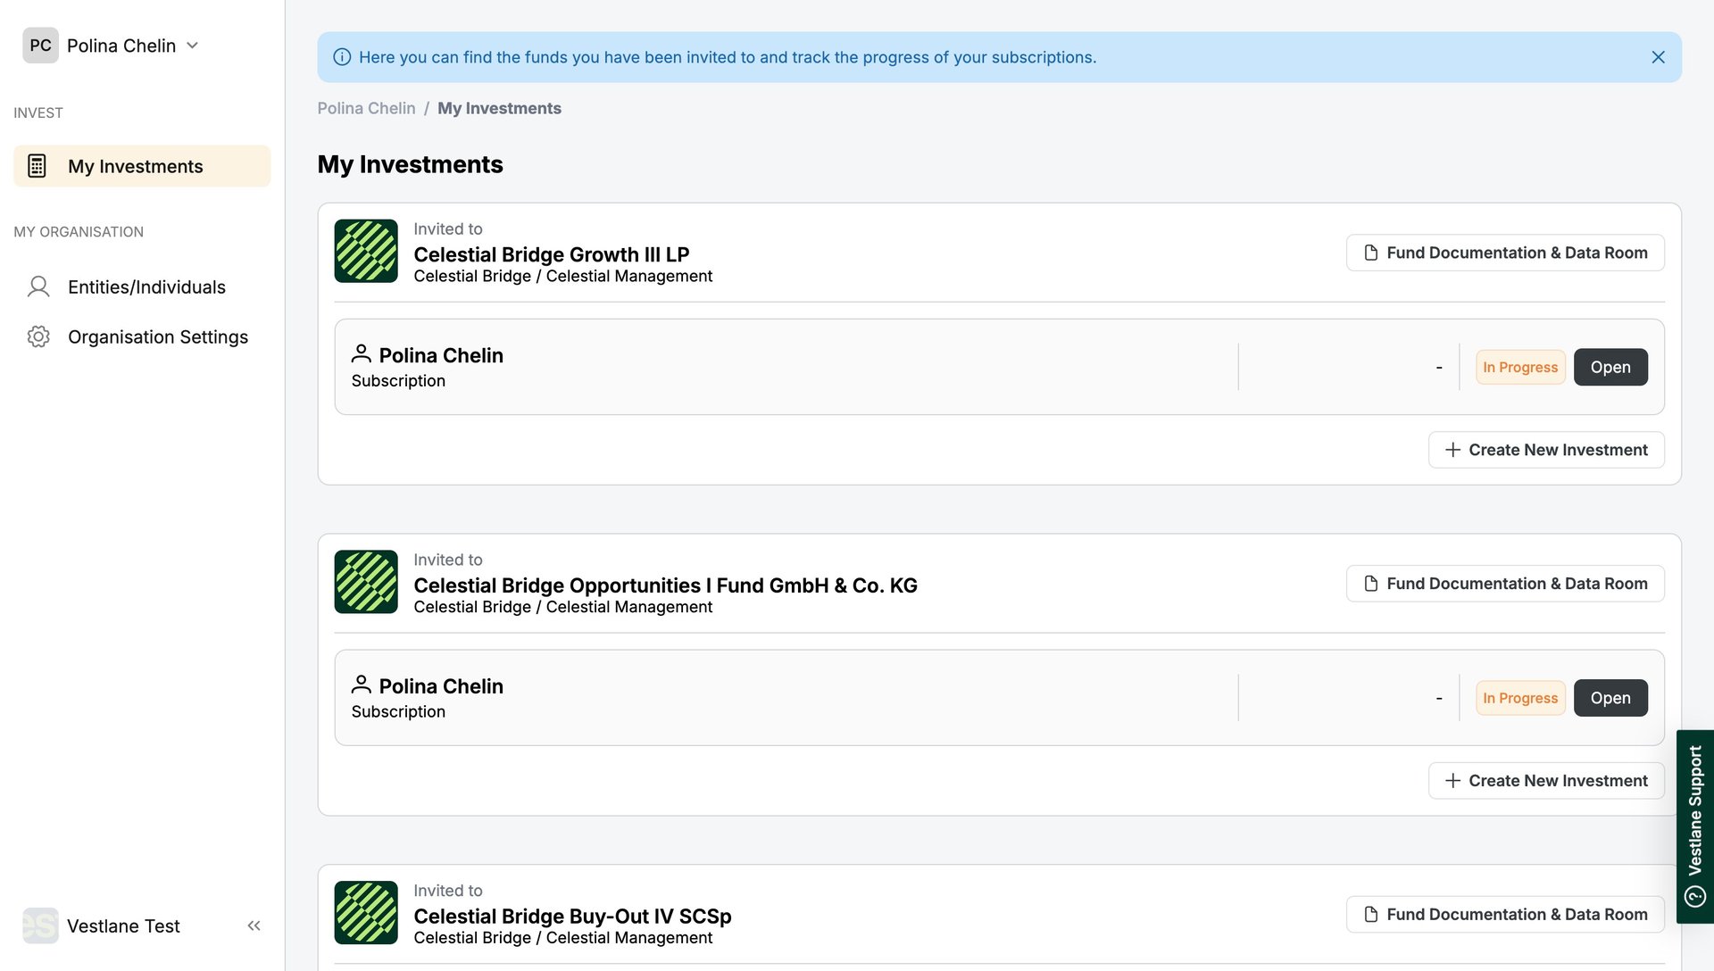Collapse sidebar with double-chevron icon
Screen dimensions: 1714x971
tap(254, 925)
